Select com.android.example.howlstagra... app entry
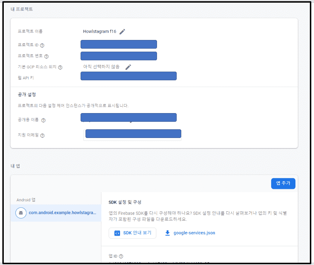314x265 pixels. [56, 213]
